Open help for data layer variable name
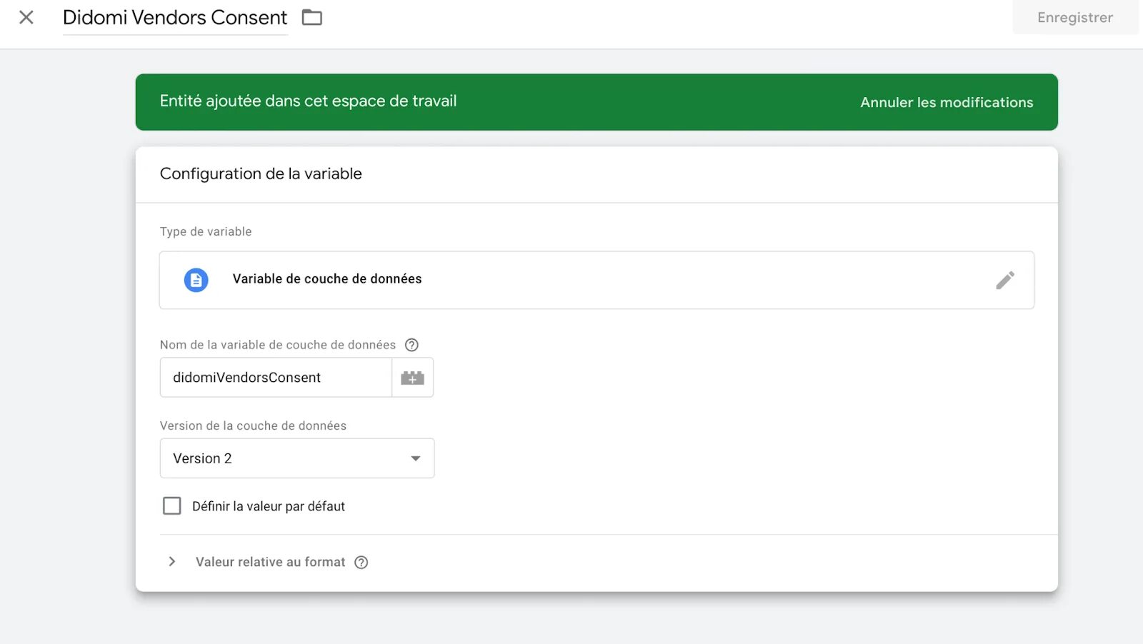Viewport: 1143px width, 644px height. 411,345
